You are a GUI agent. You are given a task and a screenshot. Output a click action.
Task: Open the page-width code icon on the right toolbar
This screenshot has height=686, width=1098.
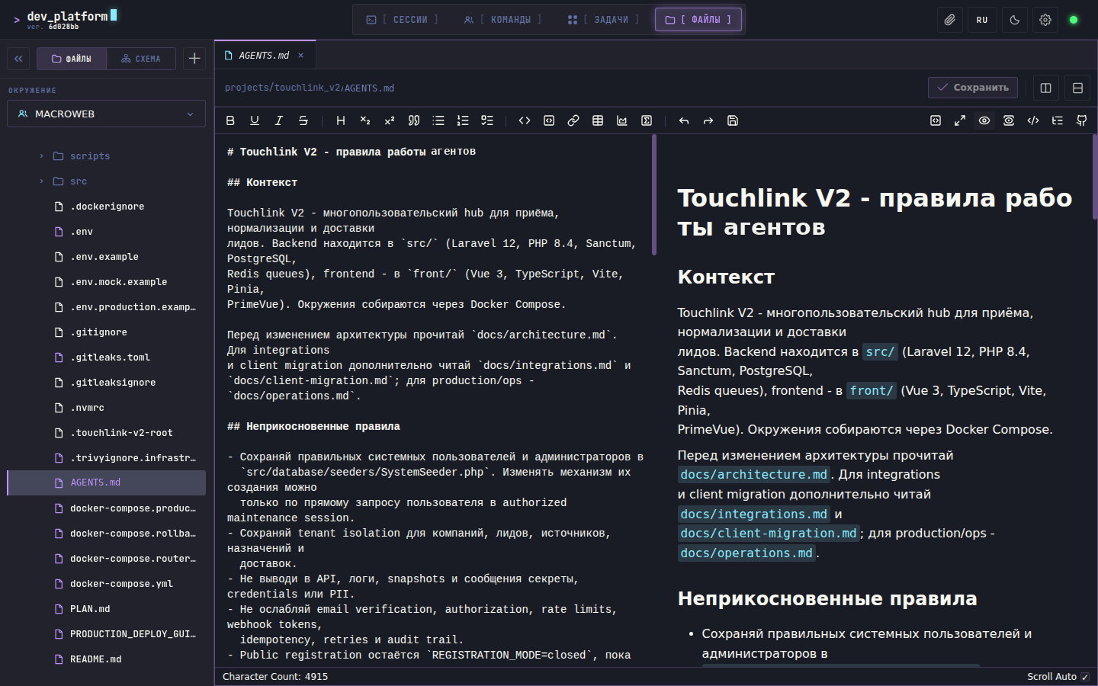pyautogui.click(x=936, y=120)
